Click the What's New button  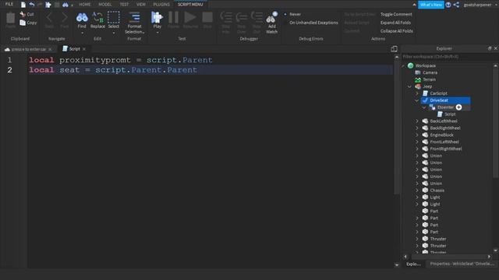431,5
